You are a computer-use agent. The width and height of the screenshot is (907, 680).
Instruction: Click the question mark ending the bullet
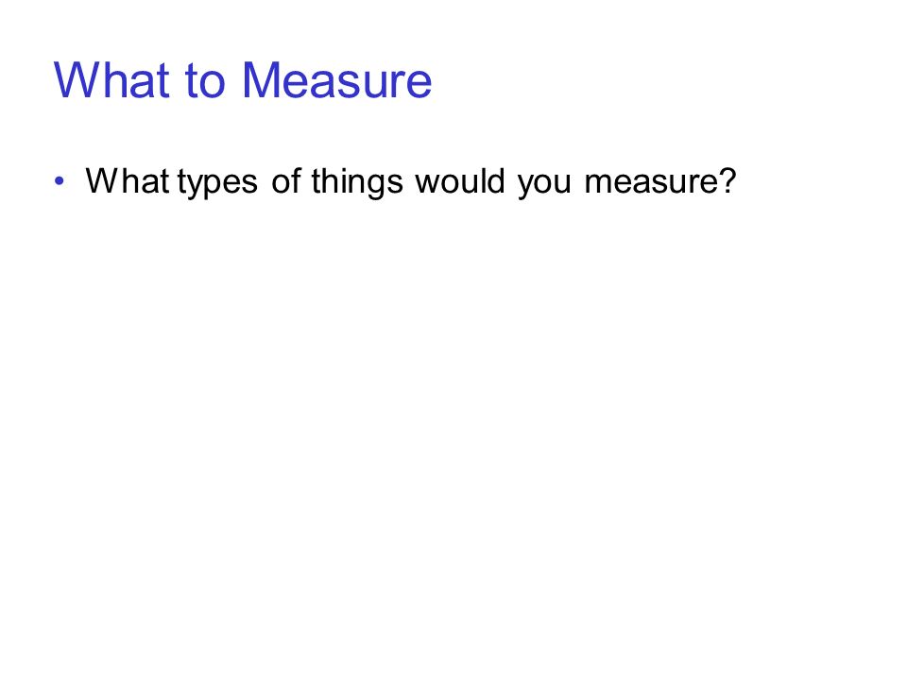point(728,181)
